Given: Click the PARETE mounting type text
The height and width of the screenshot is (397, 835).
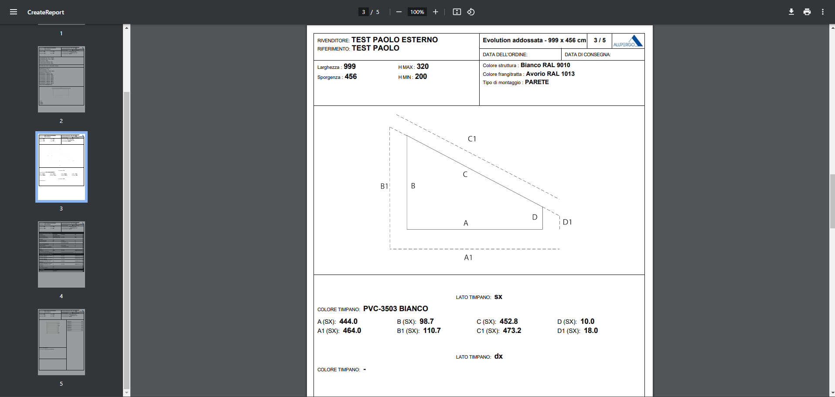Looking at the screenshot, I should 537,82.
